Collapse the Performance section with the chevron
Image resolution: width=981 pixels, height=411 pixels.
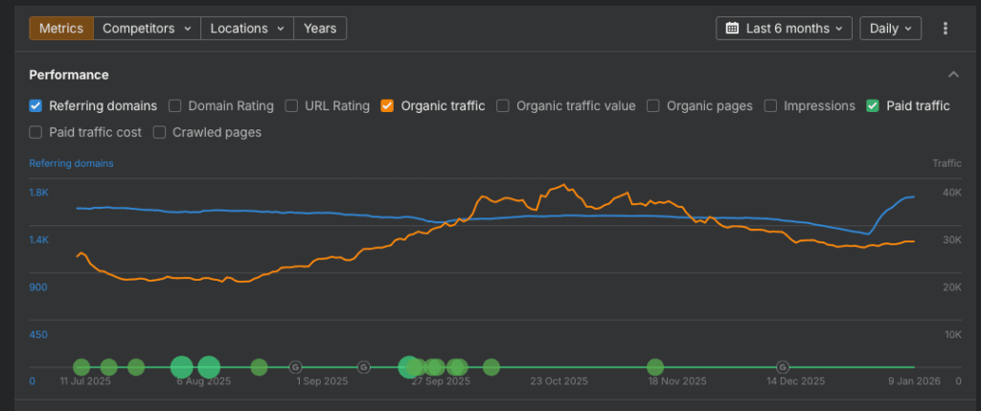[x=952, y=75]
